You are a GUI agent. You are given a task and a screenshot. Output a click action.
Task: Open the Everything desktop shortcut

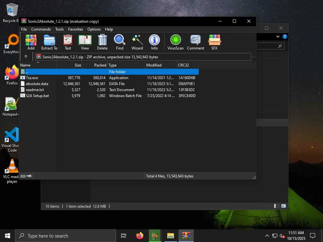tap(11, 44)
